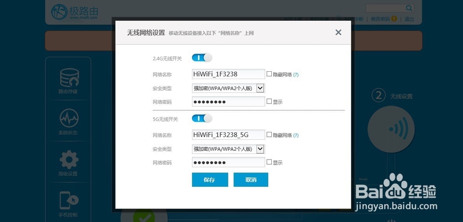Click the 取消 cancel button

[x=250, y=180]
